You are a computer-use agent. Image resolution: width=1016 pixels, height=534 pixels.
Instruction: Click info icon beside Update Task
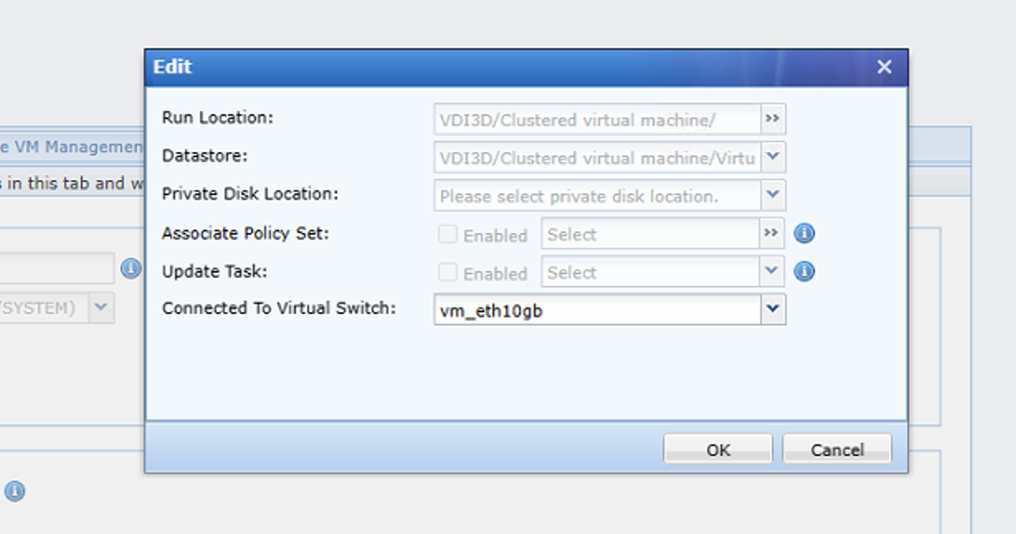804,271
